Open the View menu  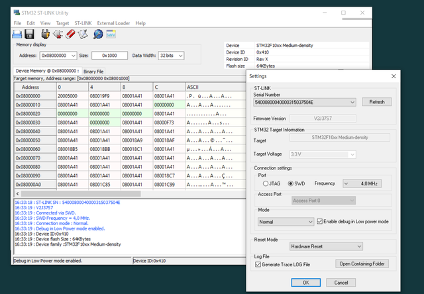(x=45, y=23)
